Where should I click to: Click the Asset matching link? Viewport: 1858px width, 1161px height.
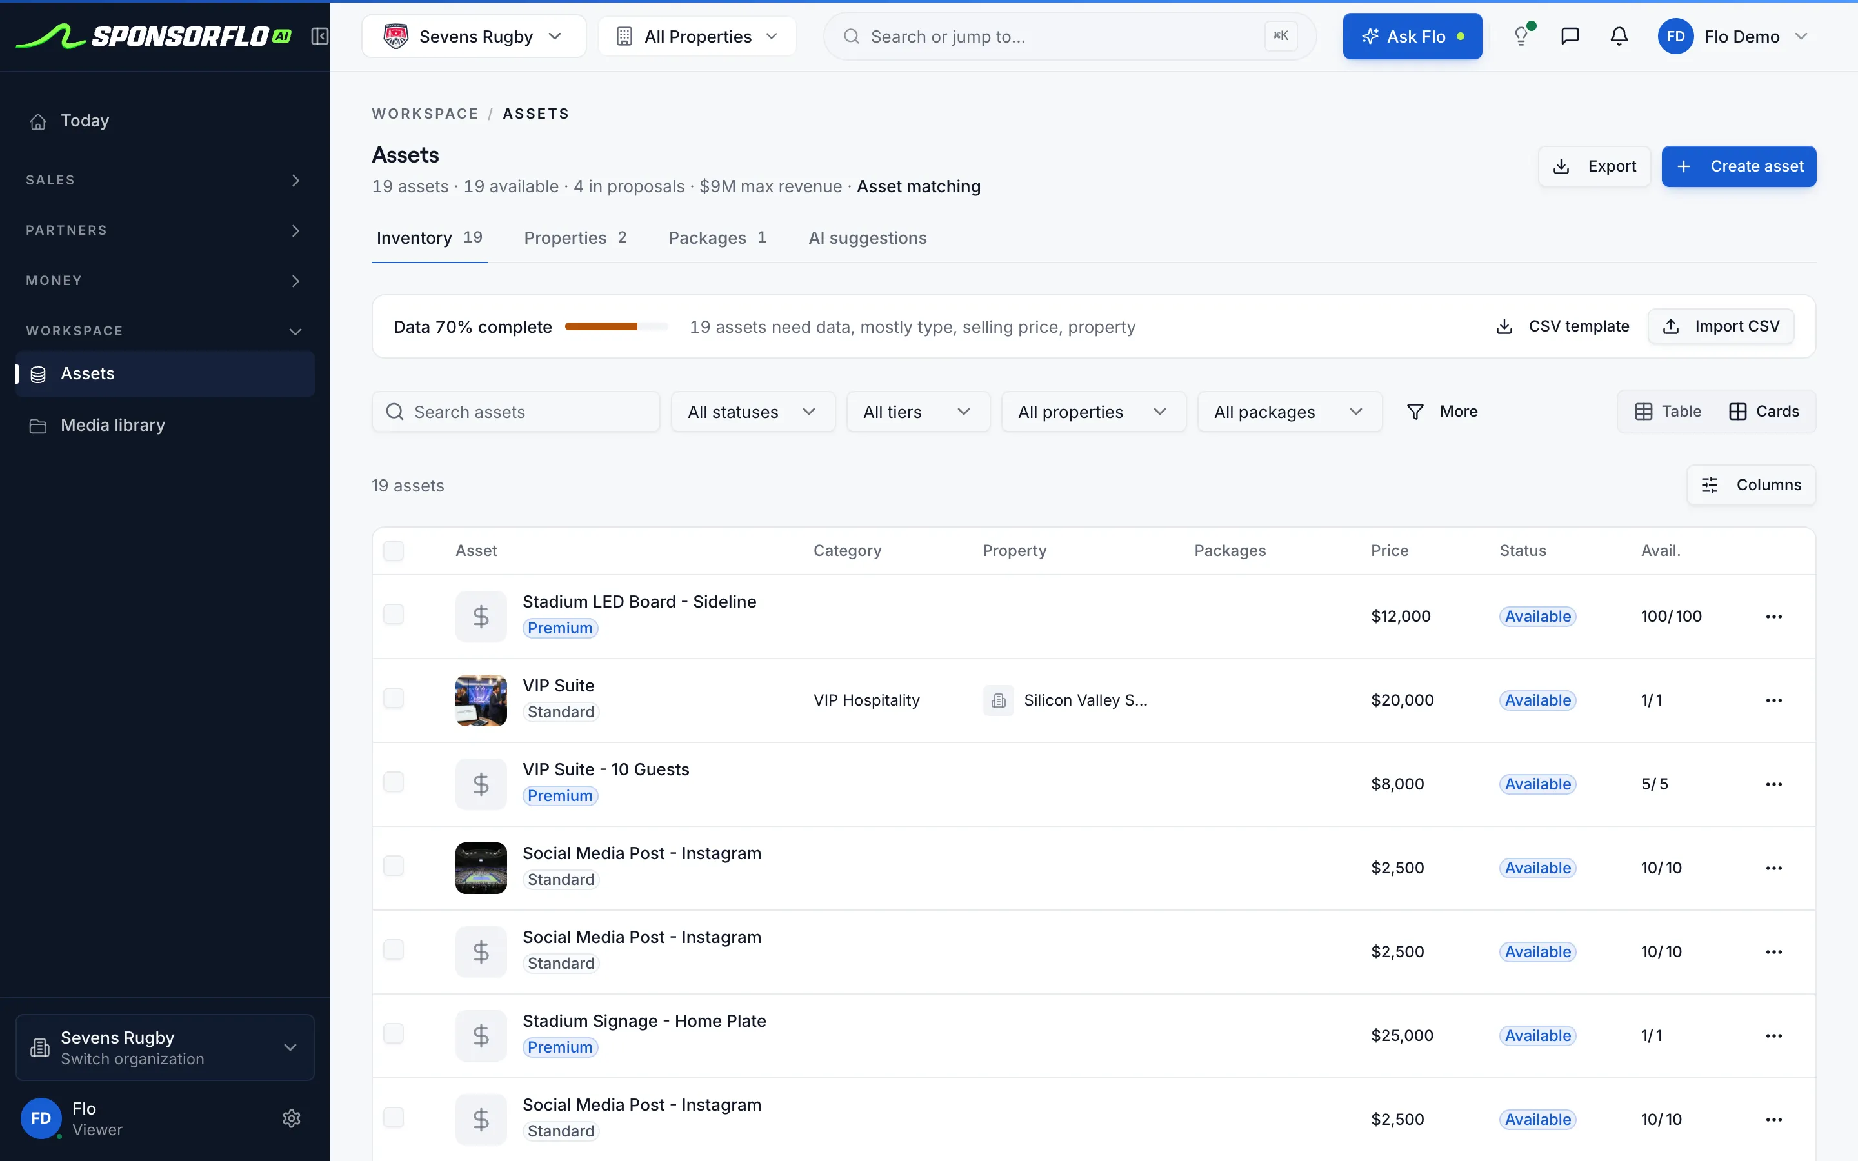pyautogui.click(x=918, y=186)
